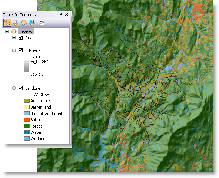
Task: Switch to List By Selection view
Action: 32,23
